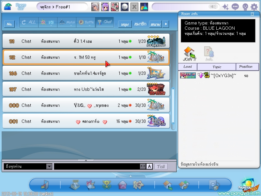Screen dimensions: 261x196
Task: Select room 001 titled ตลาดการ์ด
Action: click(86, 121)
